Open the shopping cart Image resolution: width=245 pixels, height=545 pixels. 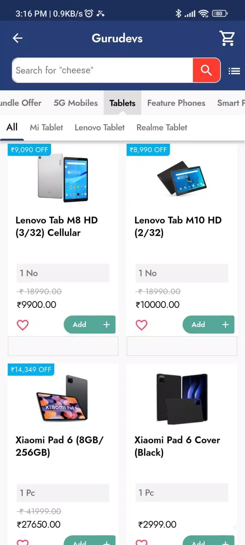pyautogui.click(x=227, y=38)
